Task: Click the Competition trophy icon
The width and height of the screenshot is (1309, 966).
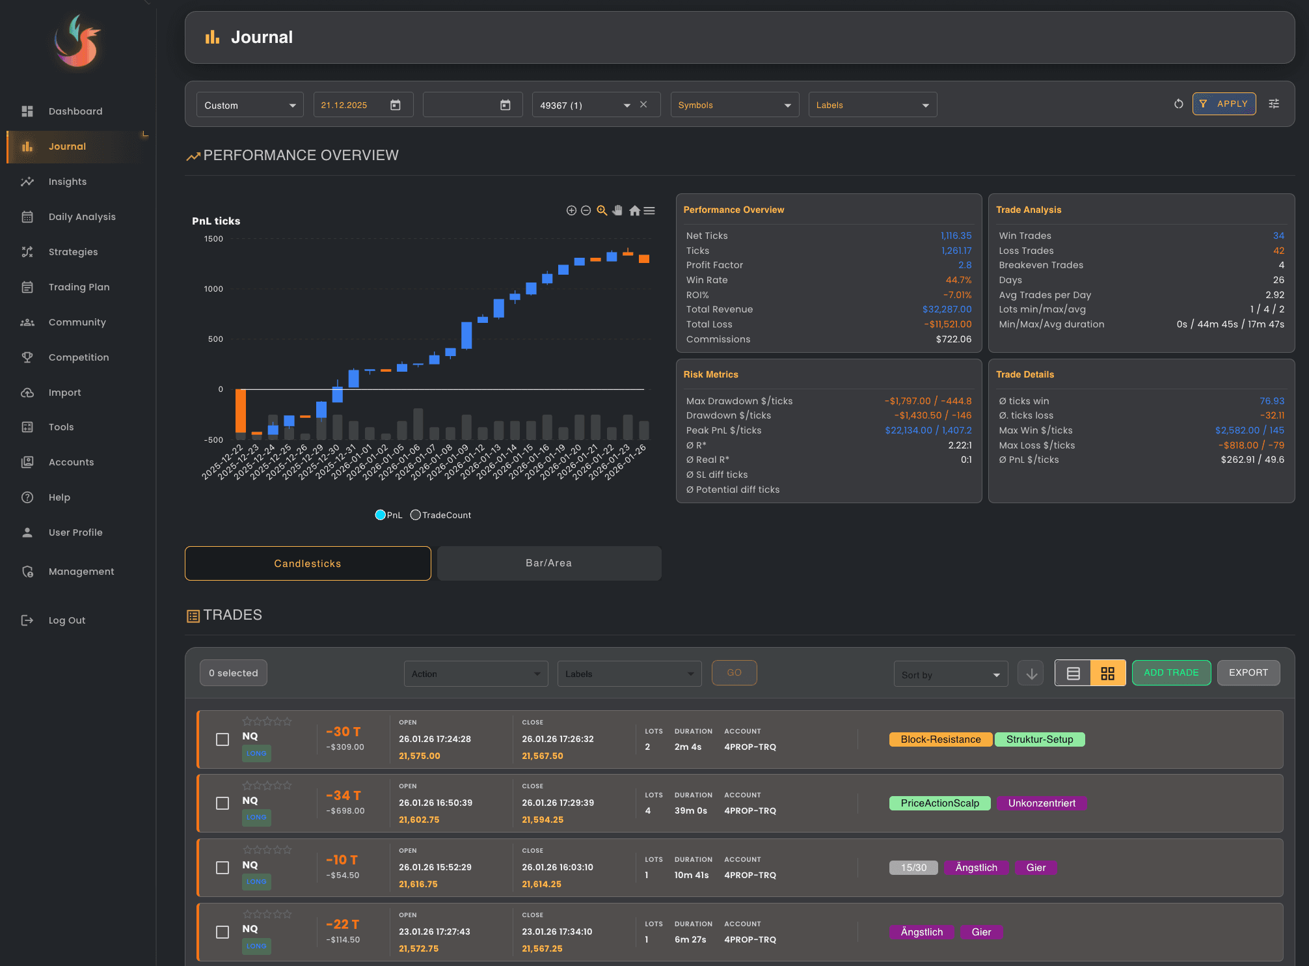Action: tap(27, 357)
